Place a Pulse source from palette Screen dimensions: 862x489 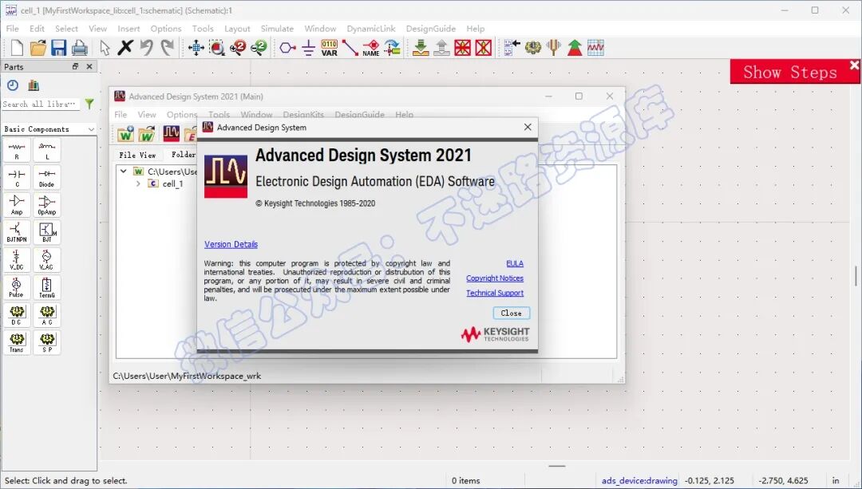pos(17,288)
